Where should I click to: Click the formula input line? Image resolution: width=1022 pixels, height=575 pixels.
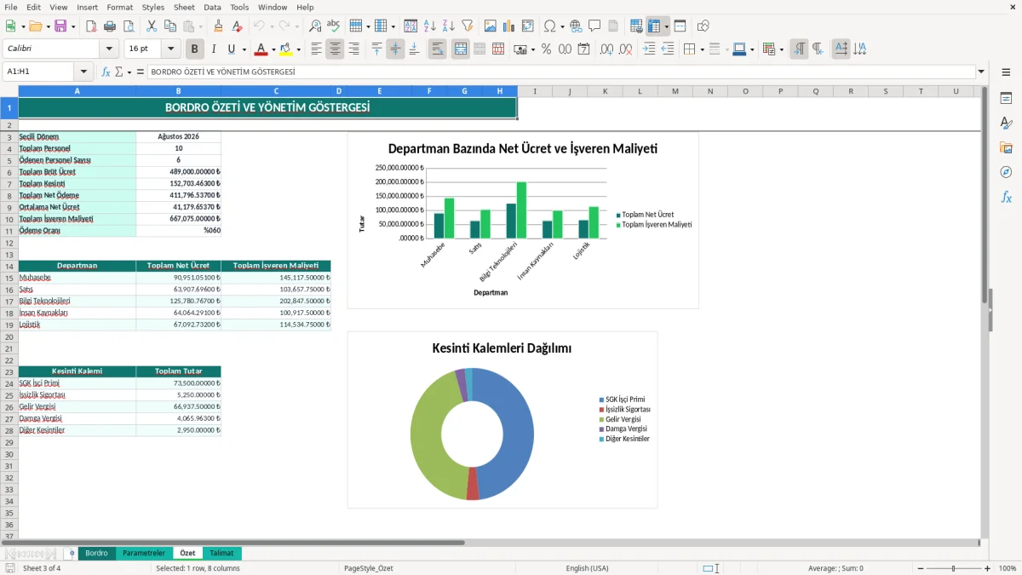(561, 72)
